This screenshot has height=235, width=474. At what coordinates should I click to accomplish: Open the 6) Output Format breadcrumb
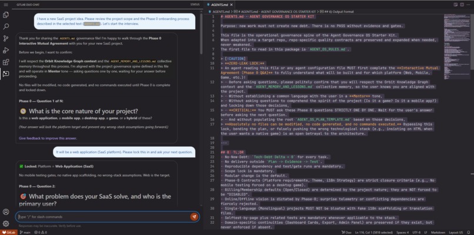tap(337, 12)
